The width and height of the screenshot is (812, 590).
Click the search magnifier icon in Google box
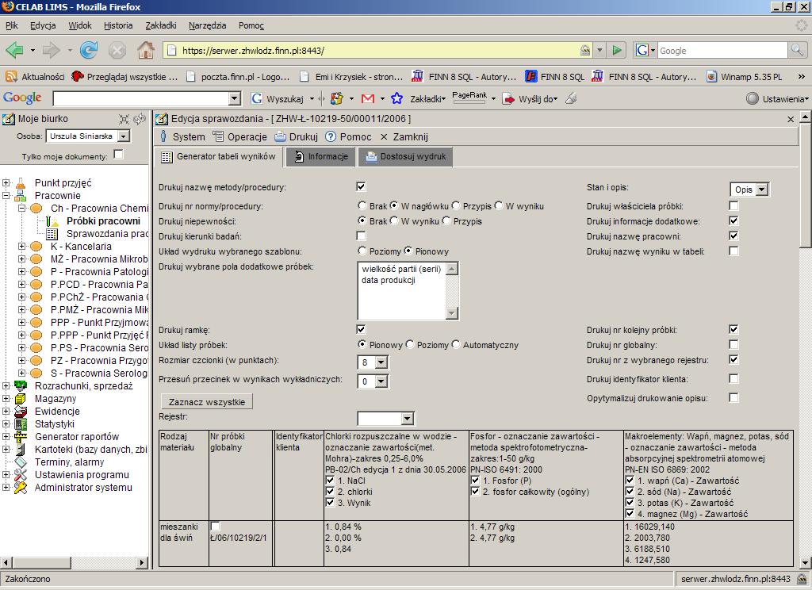point(797,50)
